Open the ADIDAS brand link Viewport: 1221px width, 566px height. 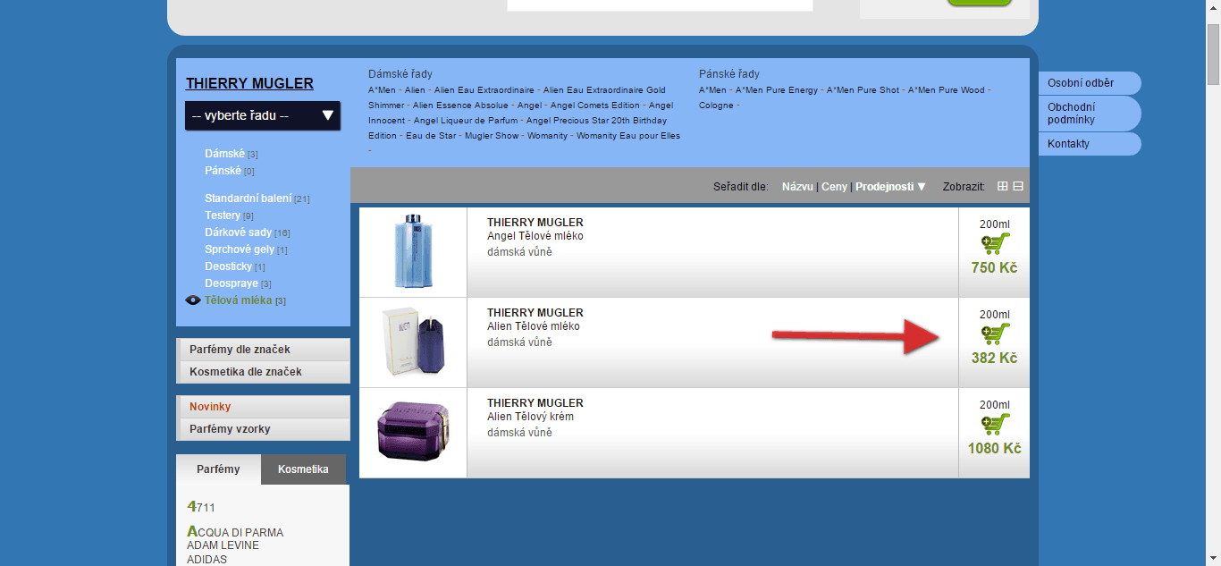pos(206,560)
